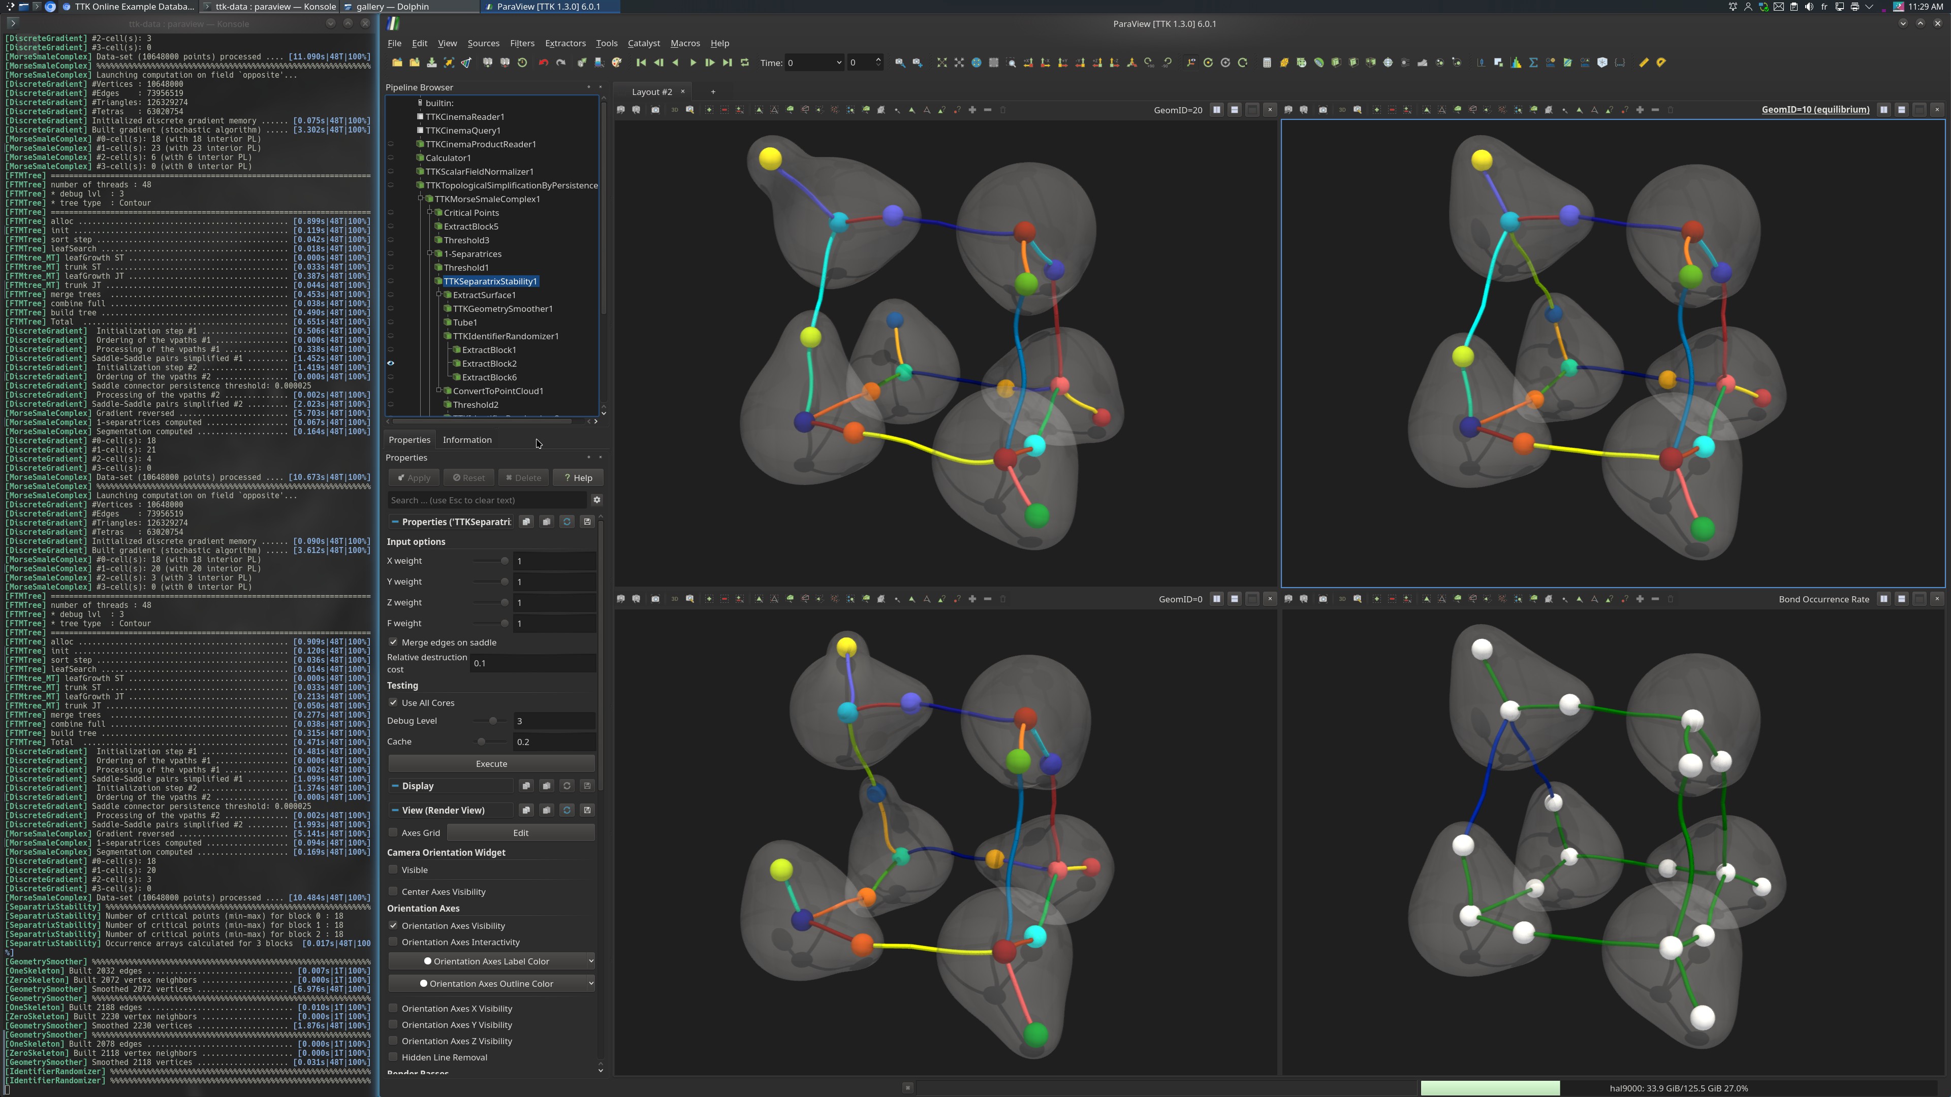The image size is (1951, 1097).
Task: Collapse the Display section expander
Action: pyautogui.click(x=395, y=786)
